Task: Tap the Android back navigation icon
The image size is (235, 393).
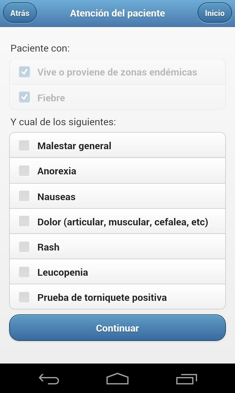Action: pos(49,379)
